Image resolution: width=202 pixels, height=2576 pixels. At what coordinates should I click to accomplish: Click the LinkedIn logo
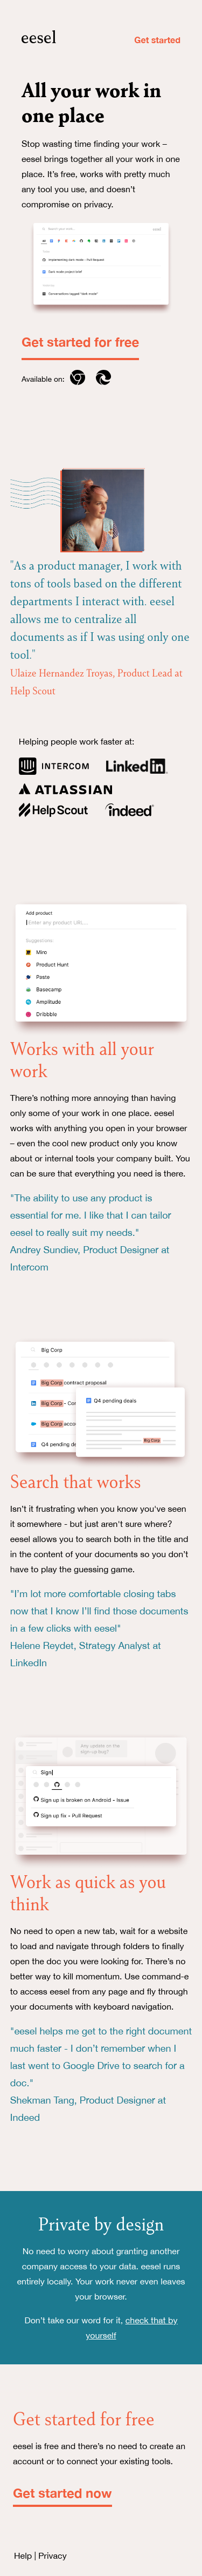135,766
